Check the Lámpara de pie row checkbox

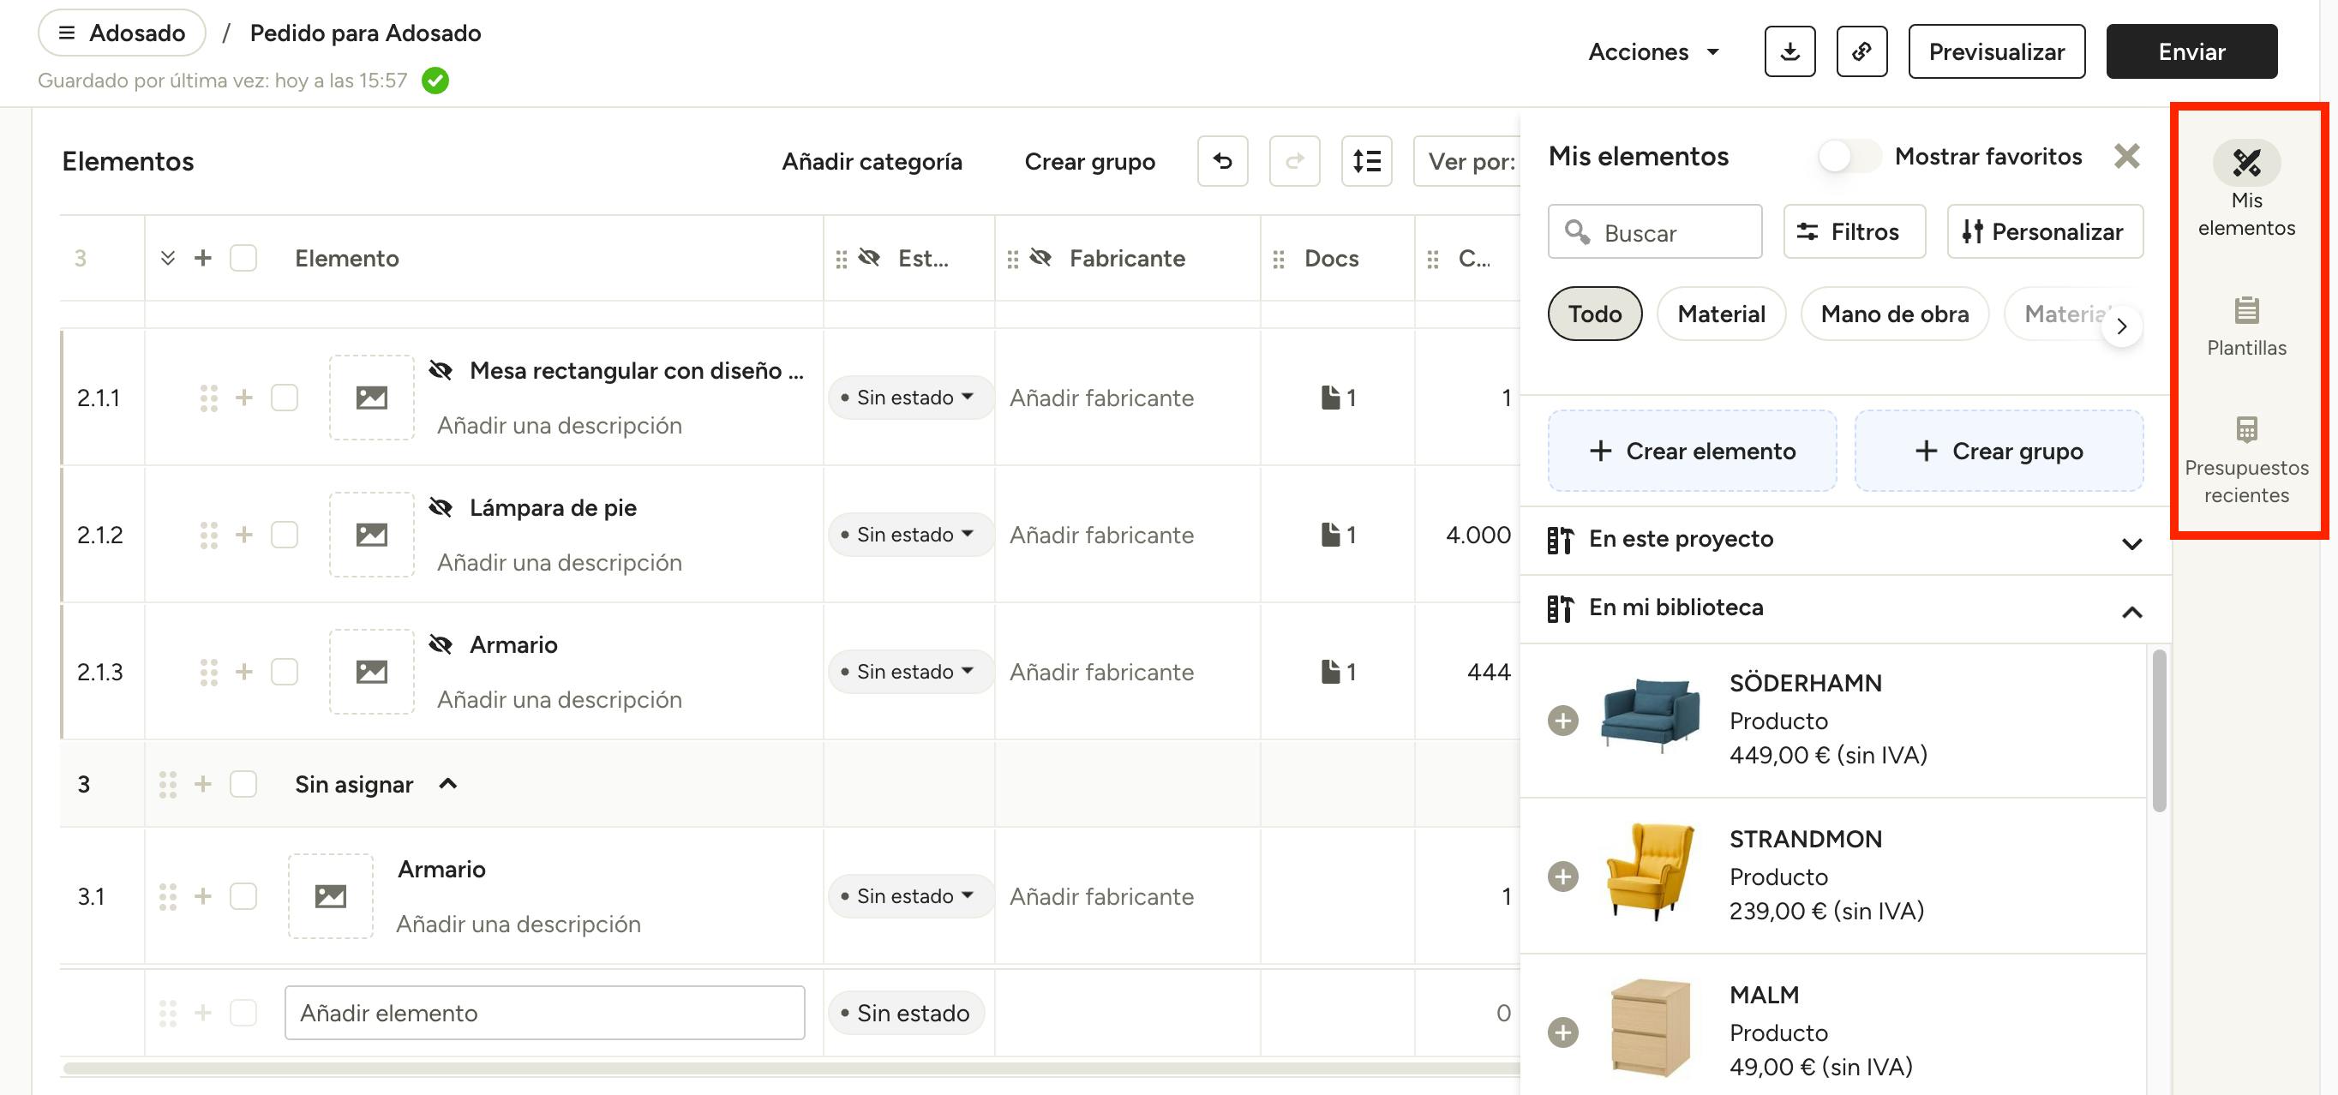tap(284, 535)
